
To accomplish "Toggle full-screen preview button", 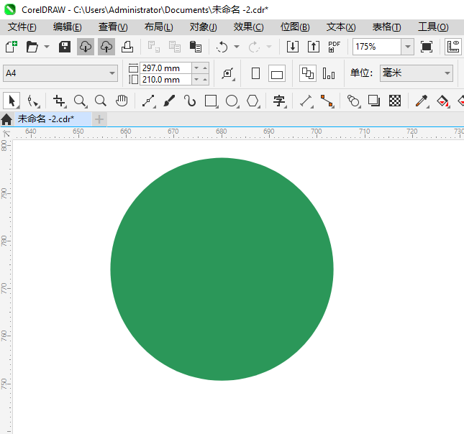I will tap(427, 47).
